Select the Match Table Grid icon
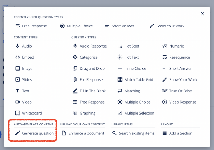This screenshot has width=214, height=150. 120,79
